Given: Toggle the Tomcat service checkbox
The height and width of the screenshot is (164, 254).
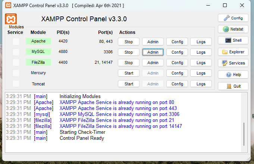Looking at the screenshot, I should coord(16,84).
